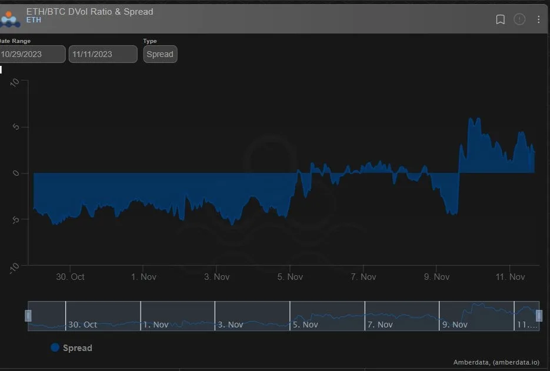
Task: Click the 9. Nov x-axis label
Action: click(x=436, y=277)
